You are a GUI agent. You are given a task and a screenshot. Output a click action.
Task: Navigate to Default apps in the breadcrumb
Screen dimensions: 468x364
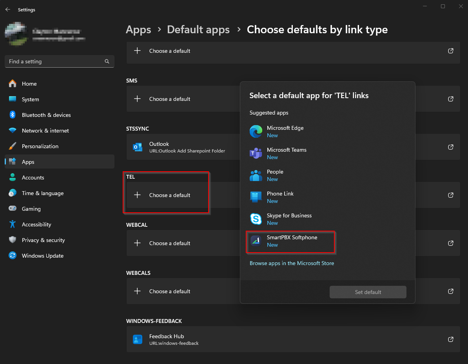198,29
